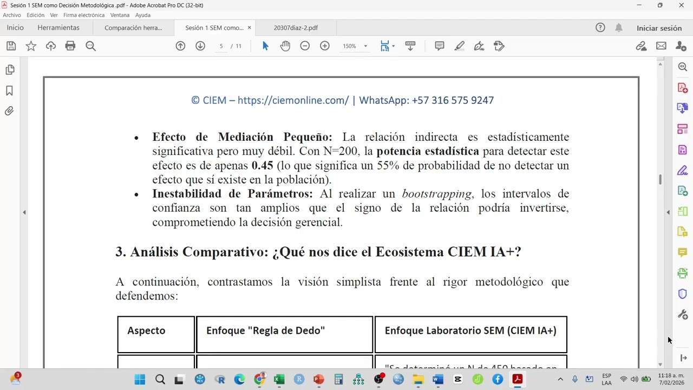Click the vertical scrollbar thumb
Screen dimensions: 693x390
(661, 179)
